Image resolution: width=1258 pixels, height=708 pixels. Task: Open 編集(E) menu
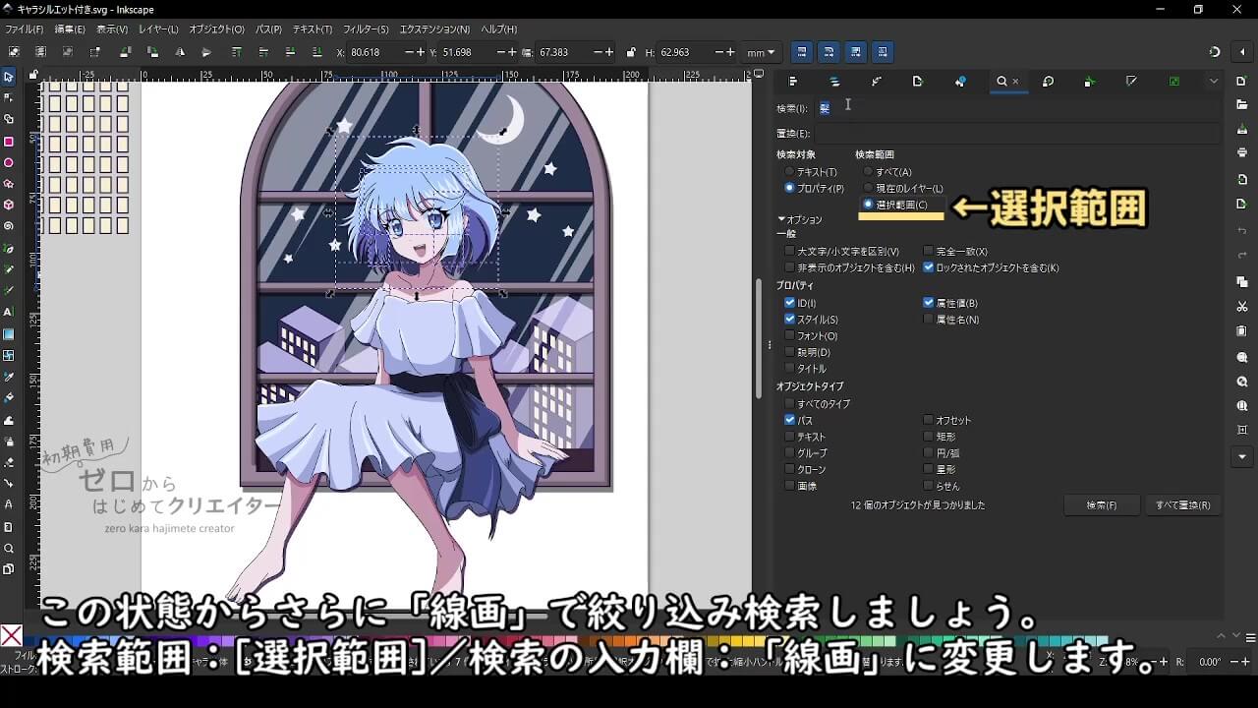click(x=70, y=29)
